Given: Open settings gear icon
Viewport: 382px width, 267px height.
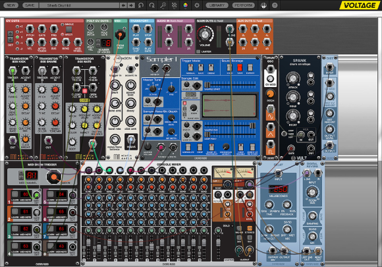Looking at the screenshot, I should (197, 5).
